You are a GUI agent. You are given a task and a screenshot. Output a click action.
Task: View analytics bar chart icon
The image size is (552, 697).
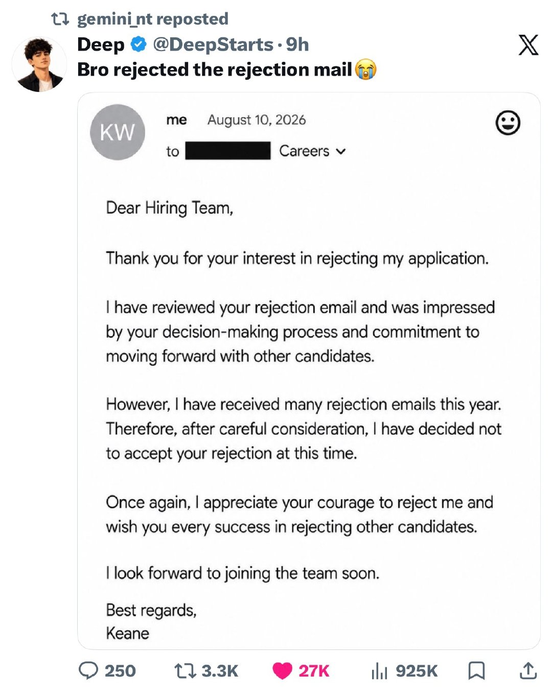coord(379,670)
